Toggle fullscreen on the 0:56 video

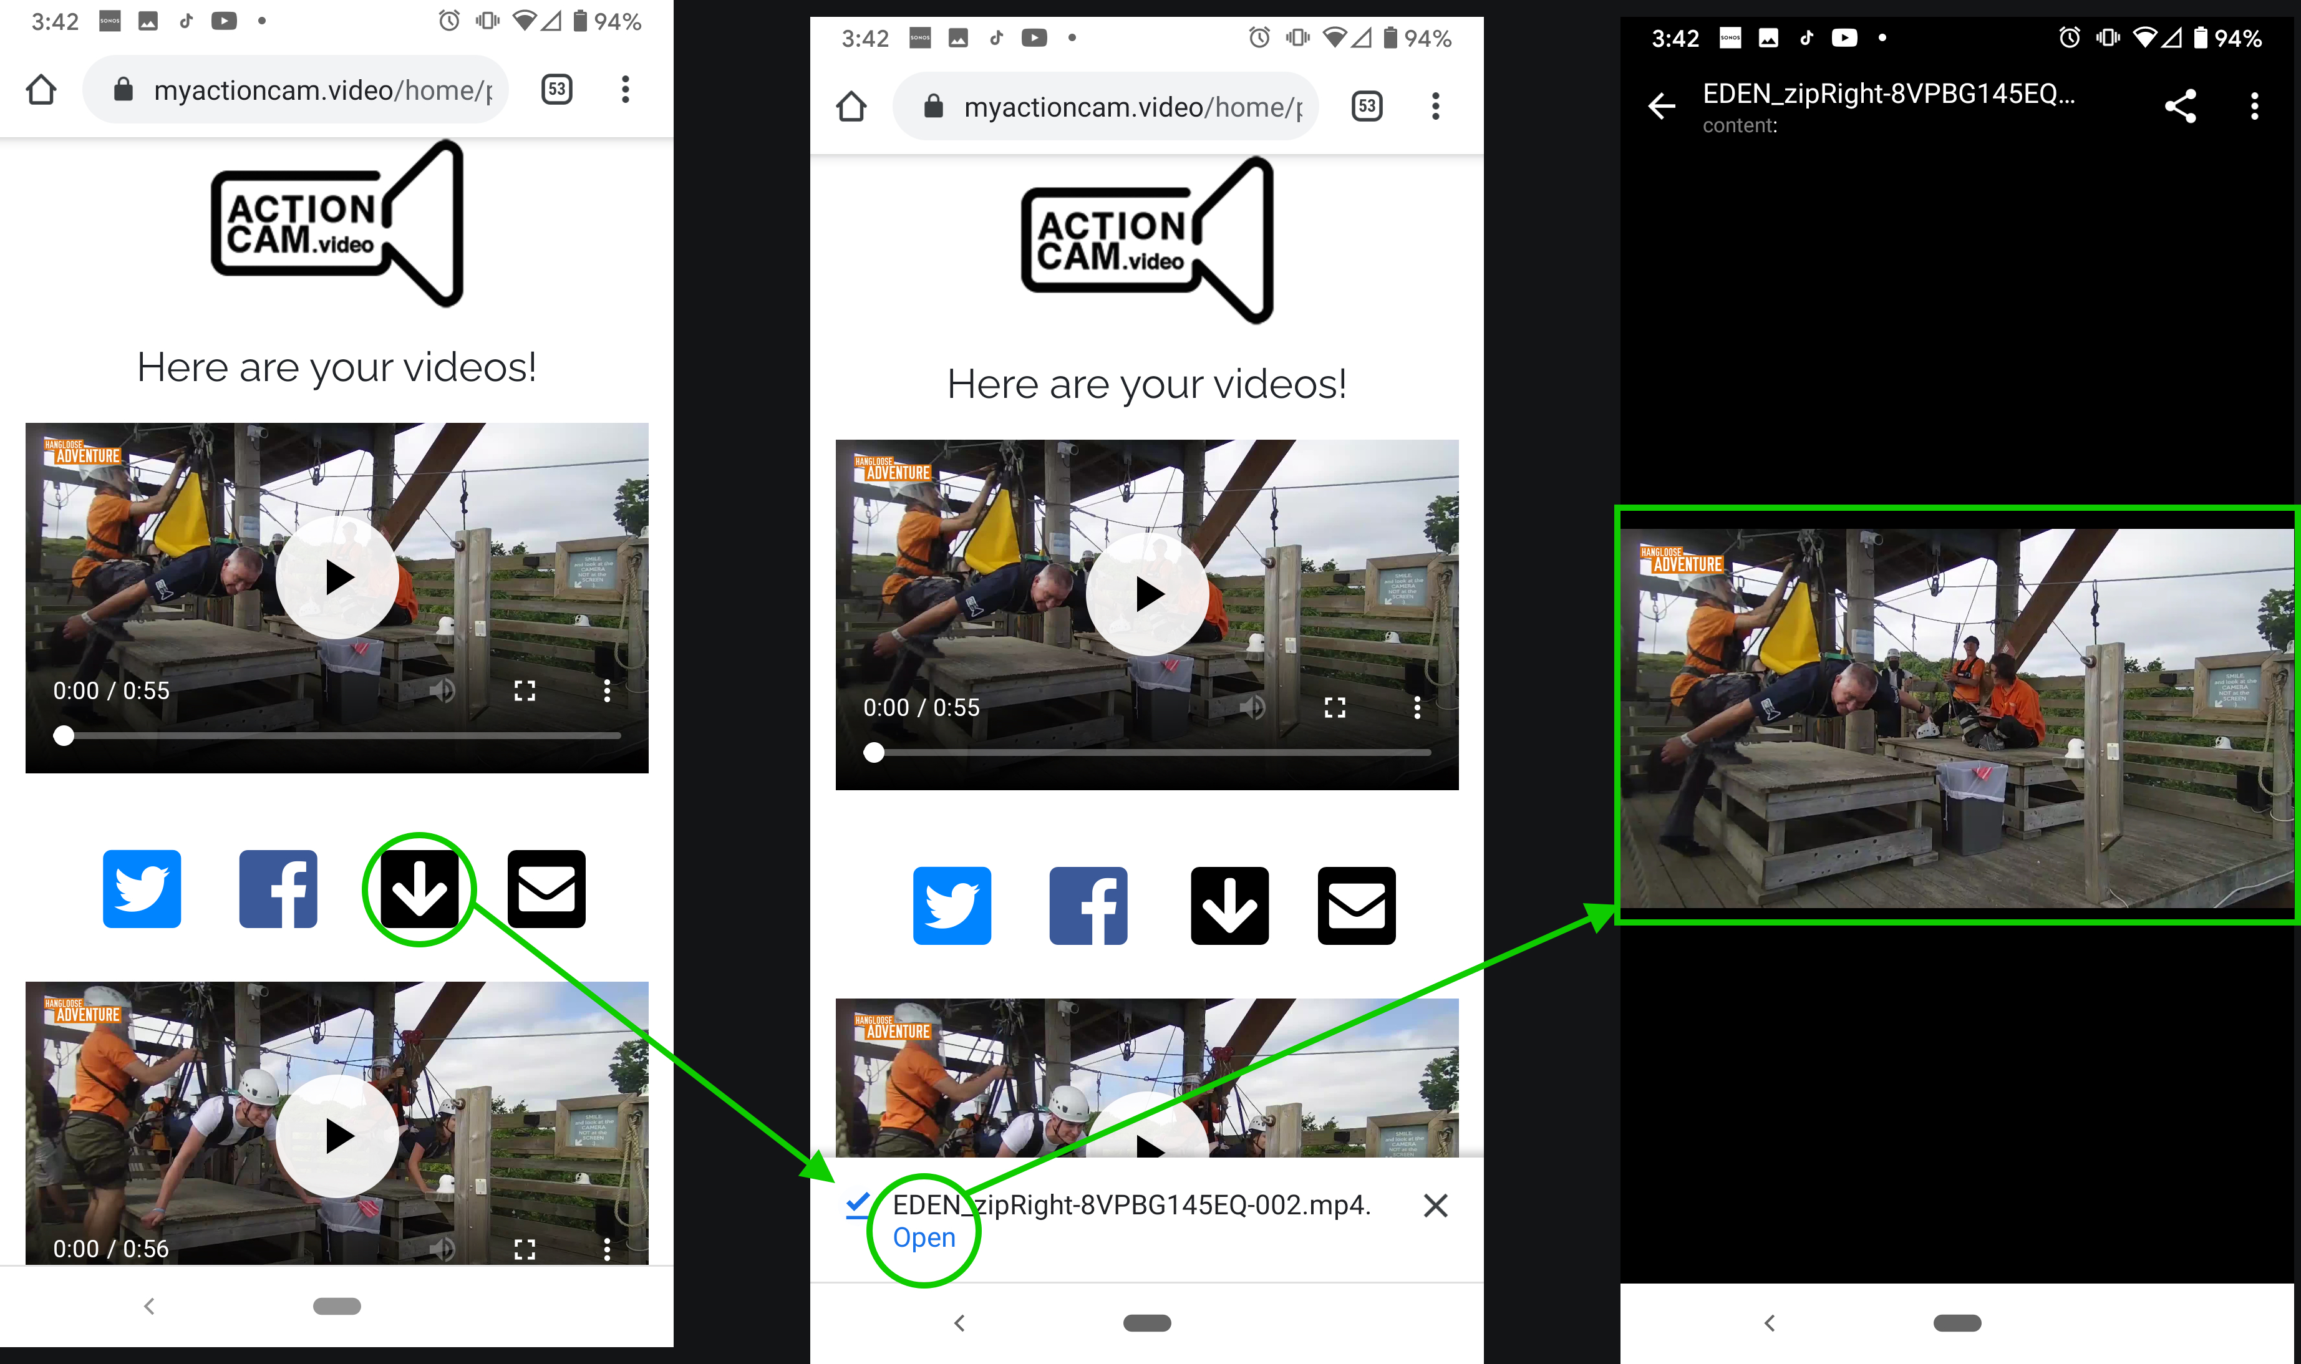point(525,1248)
